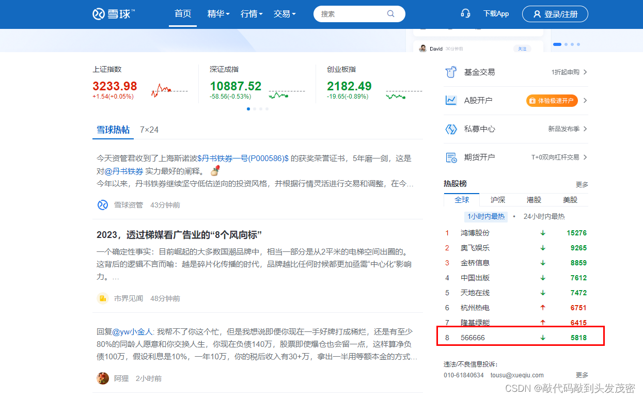Open post 2023，透过梯媒看广告业的"8个风向标"

coord(179,235)
